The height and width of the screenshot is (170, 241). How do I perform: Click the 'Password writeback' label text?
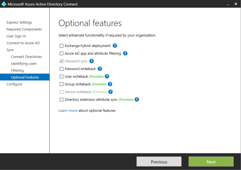coord(80,69)
